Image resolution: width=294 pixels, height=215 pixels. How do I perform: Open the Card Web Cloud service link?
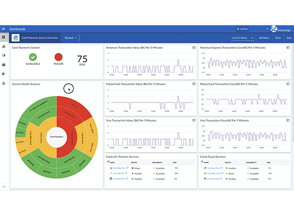[214, 174]
